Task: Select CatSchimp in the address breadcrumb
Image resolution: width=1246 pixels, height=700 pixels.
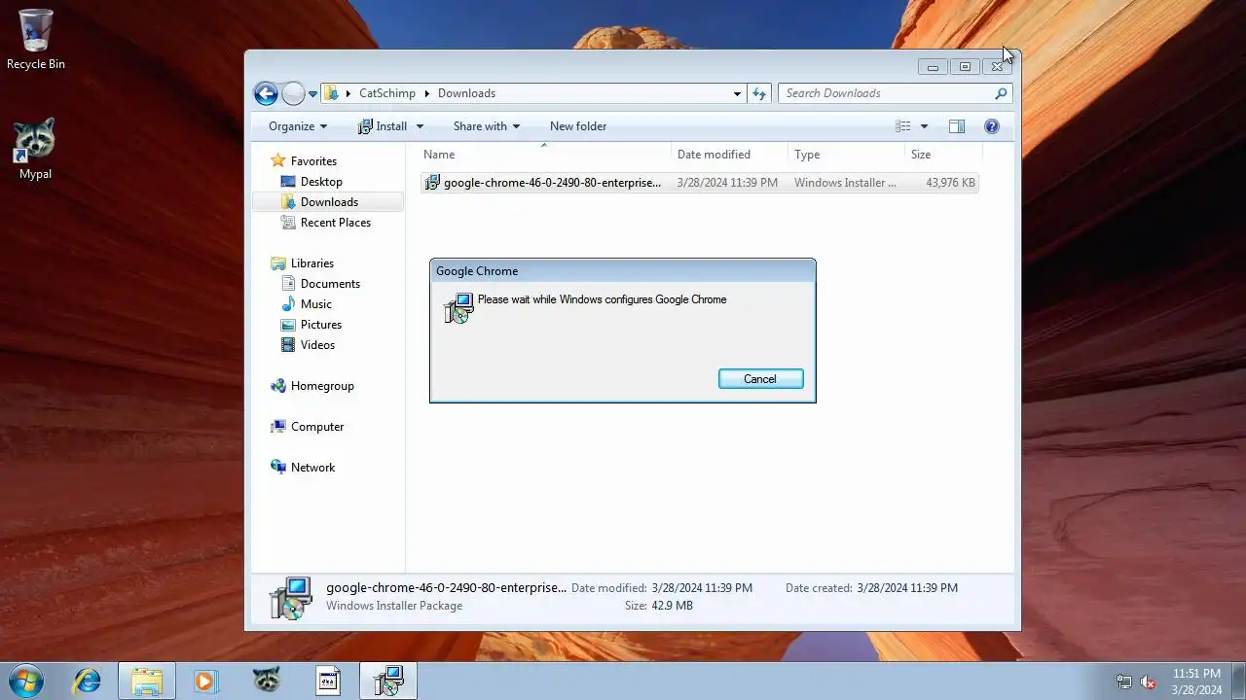Action: (387, 93)
